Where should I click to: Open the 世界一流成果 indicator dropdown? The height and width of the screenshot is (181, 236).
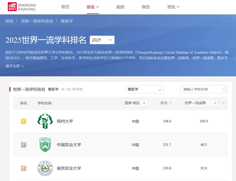coord(201,103)
